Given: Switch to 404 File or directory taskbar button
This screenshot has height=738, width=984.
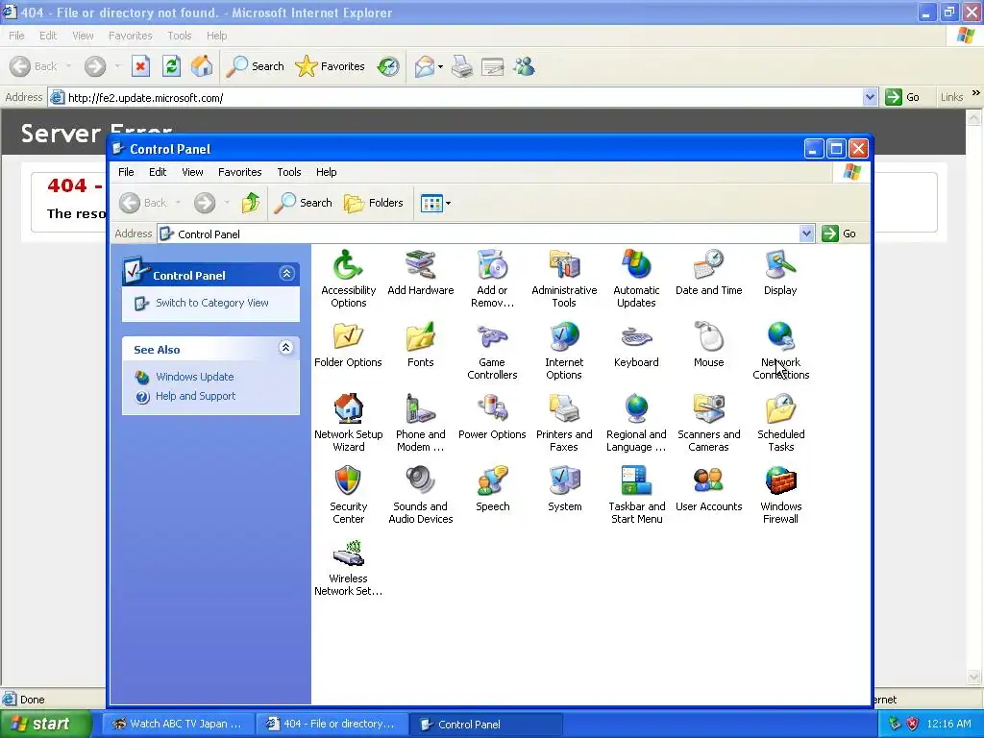Looking at the screenshot, I should tap(332, 725).
